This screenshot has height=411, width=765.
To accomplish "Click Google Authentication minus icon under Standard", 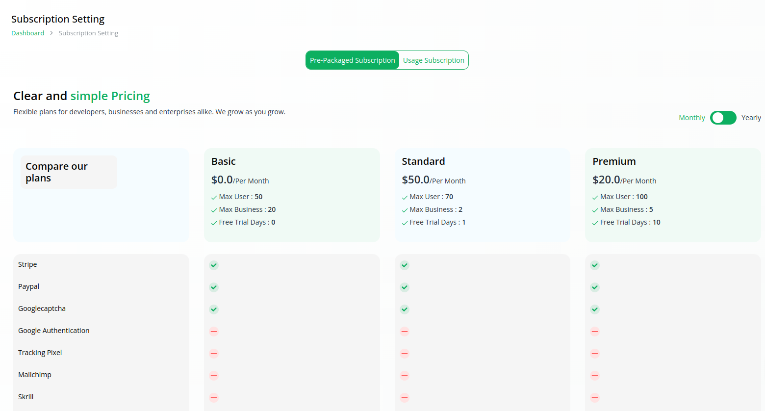I will [x=405, y=332].
